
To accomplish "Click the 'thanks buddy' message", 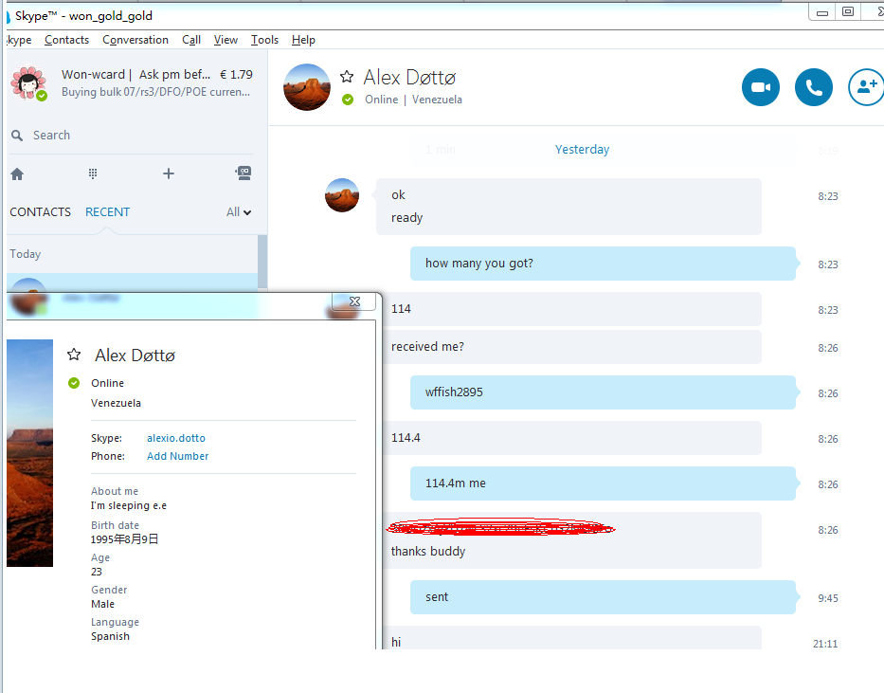I will coord(428,552).
